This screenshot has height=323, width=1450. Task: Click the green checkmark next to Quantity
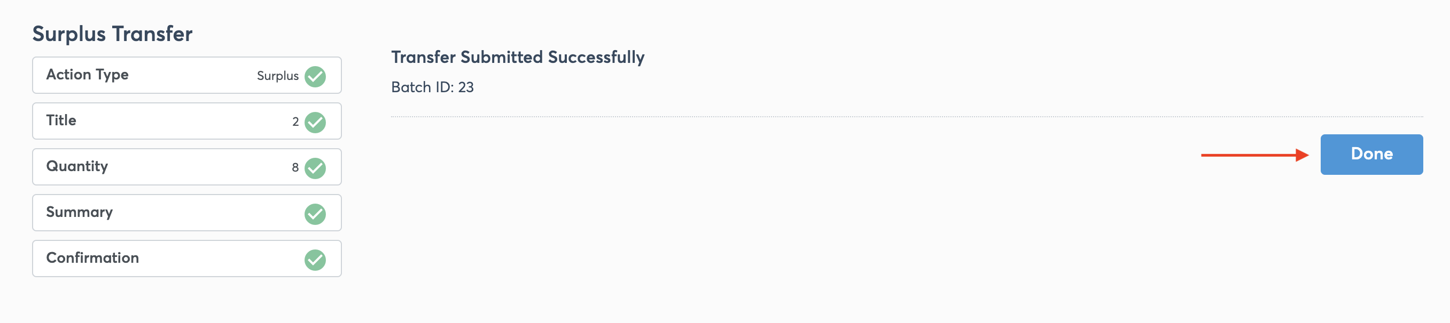(x=315, y=167)
